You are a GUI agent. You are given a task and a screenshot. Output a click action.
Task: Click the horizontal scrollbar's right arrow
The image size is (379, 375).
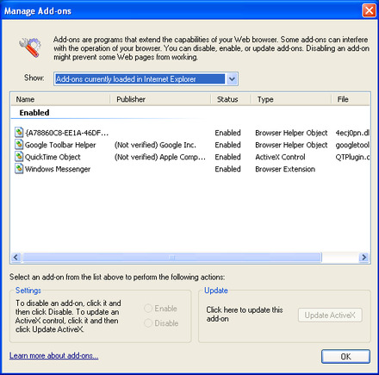364,257
